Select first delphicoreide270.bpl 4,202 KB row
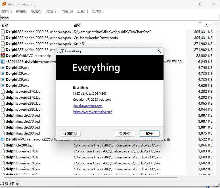 [24, 91]
